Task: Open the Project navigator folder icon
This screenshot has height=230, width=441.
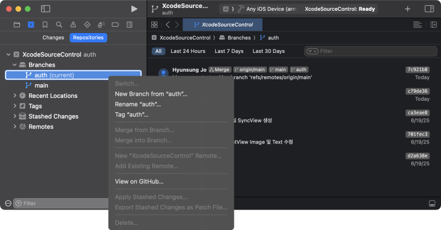Action: pyautogui.click(x=17, y=24)
